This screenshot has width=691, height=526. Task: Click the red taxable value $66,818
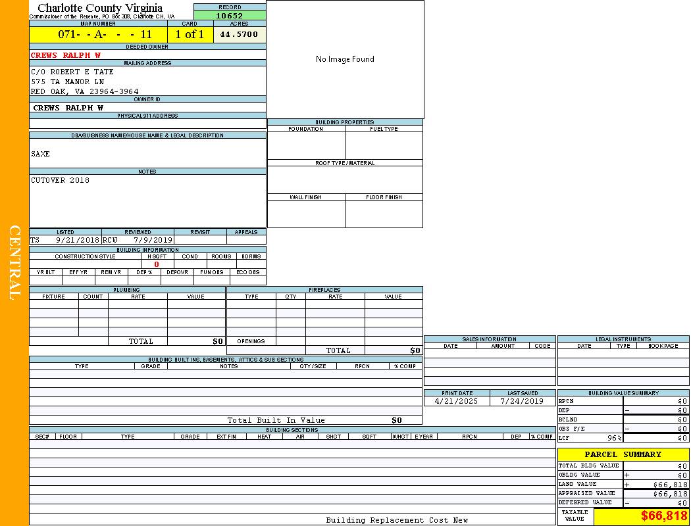(x=664, y=516)
